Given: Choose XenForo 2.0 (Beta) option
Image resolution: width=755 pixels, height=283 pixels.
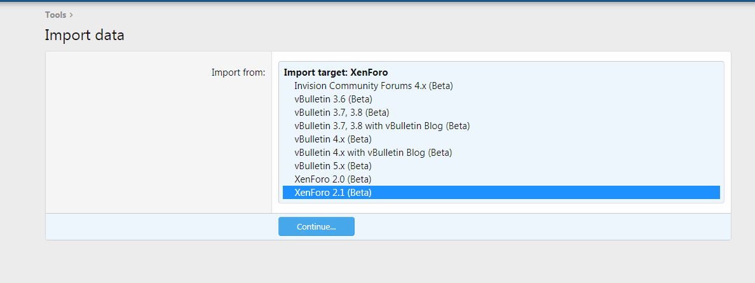Looking at the screenshot, I should tap(501, 179).
